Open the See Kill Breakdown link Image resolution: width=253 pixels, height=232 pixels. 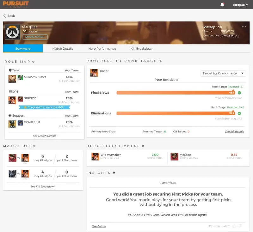[x=43, y=186]
